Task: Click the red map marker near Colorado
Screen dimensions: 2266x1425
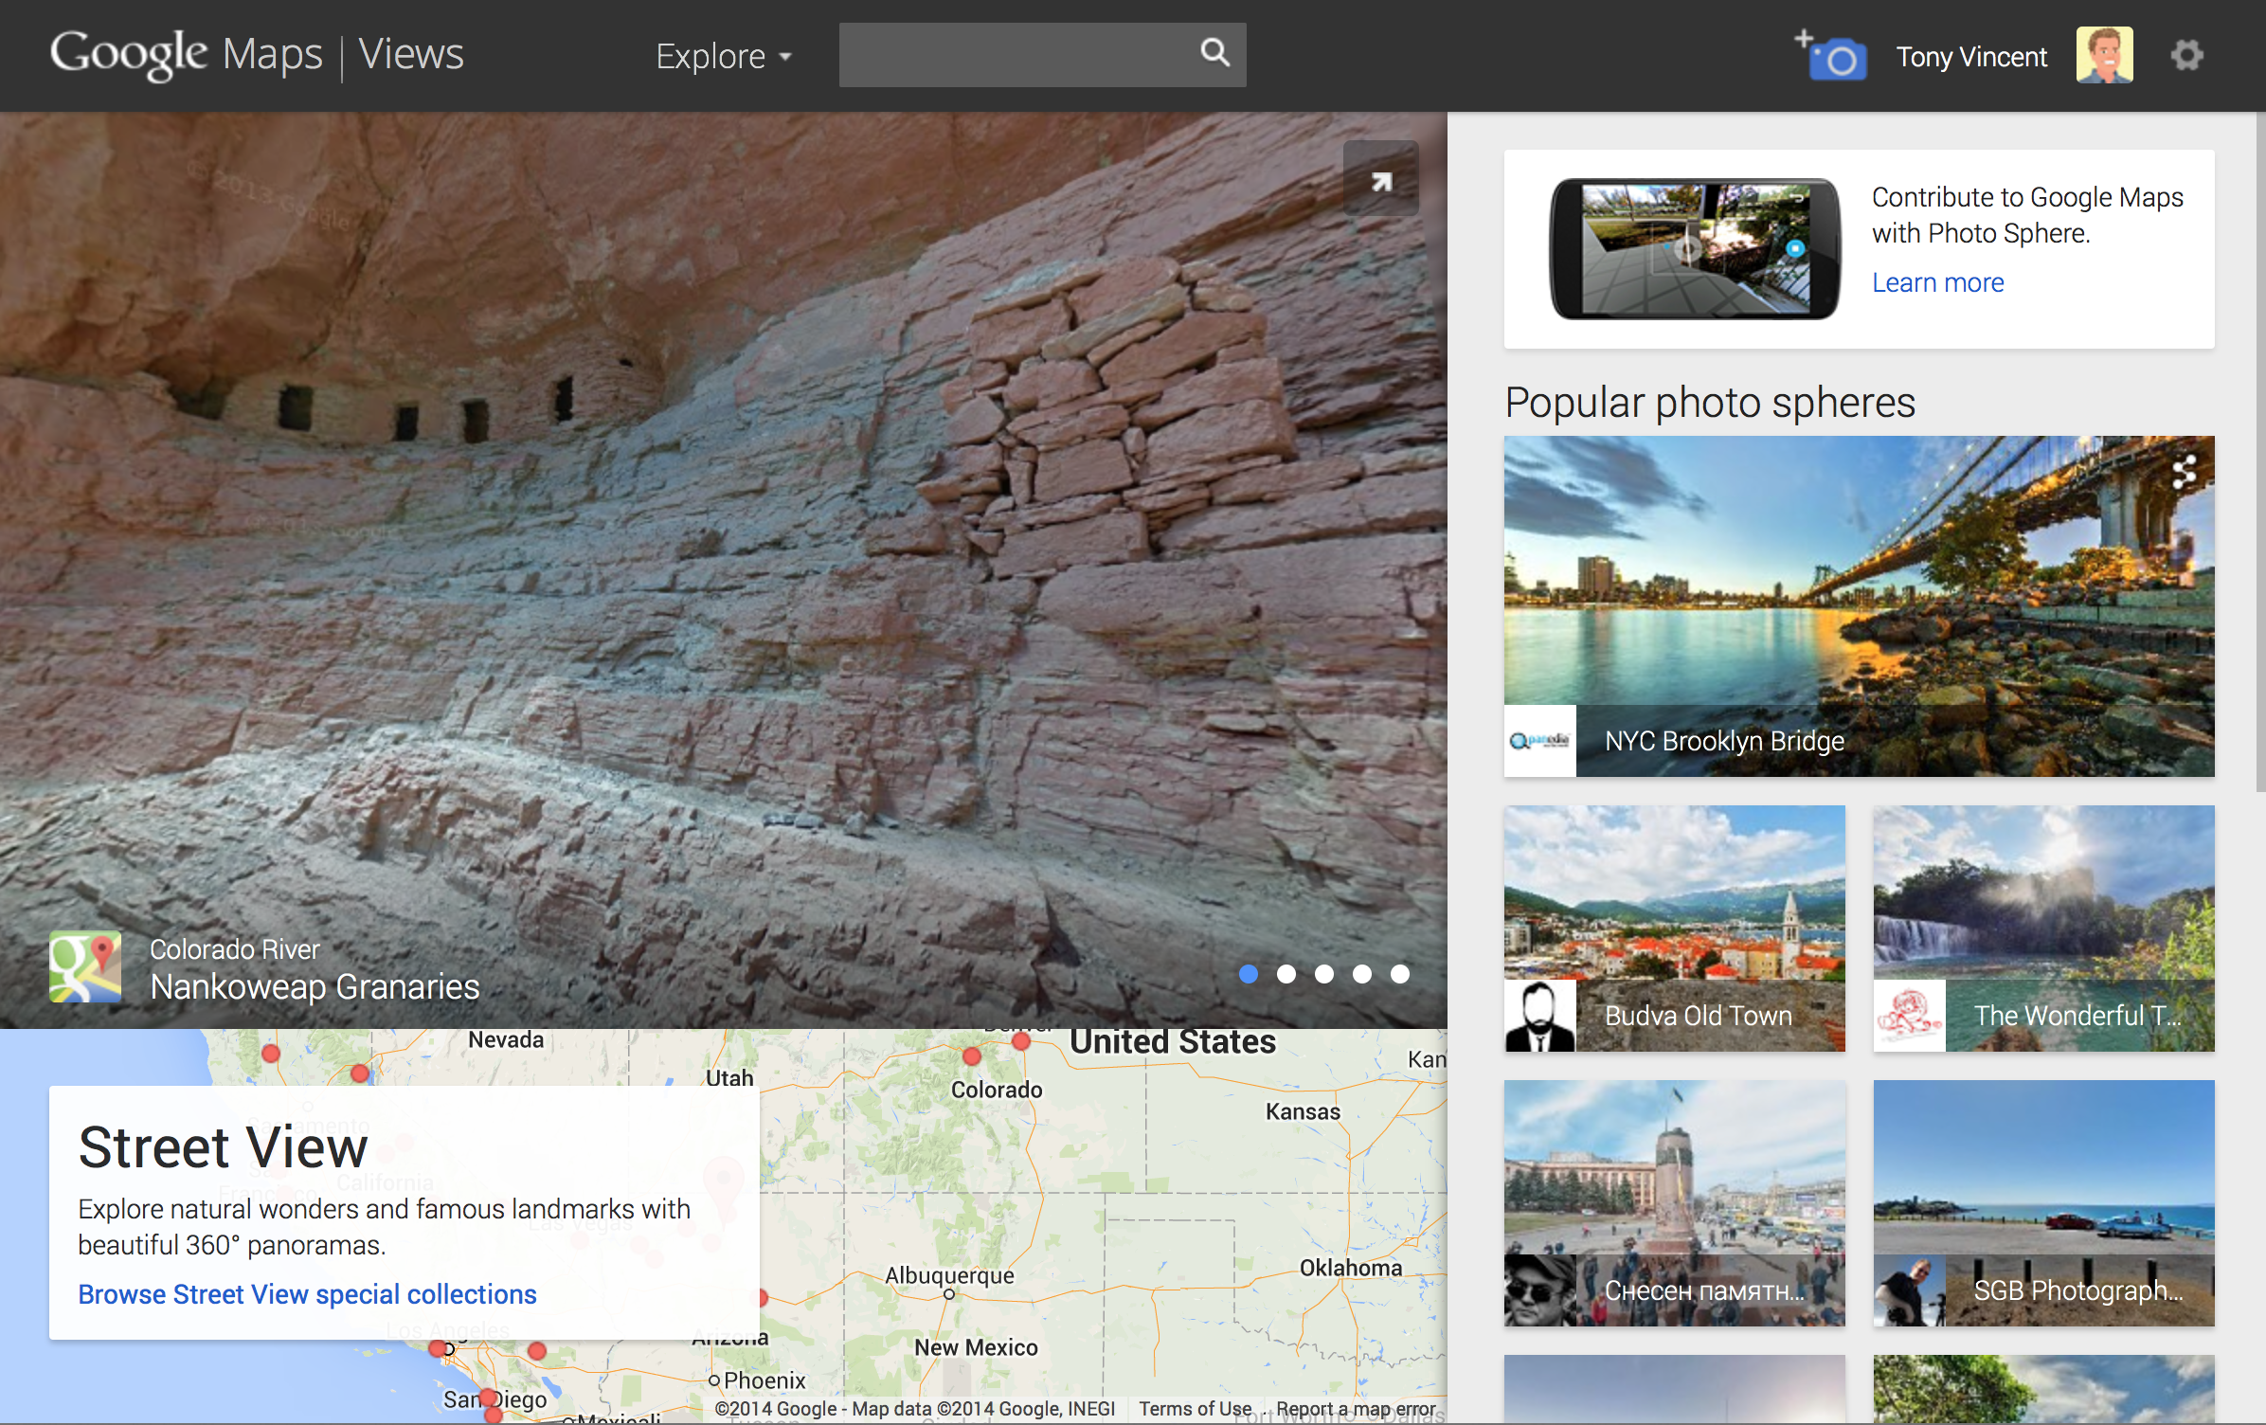Action: point(972,1055)
